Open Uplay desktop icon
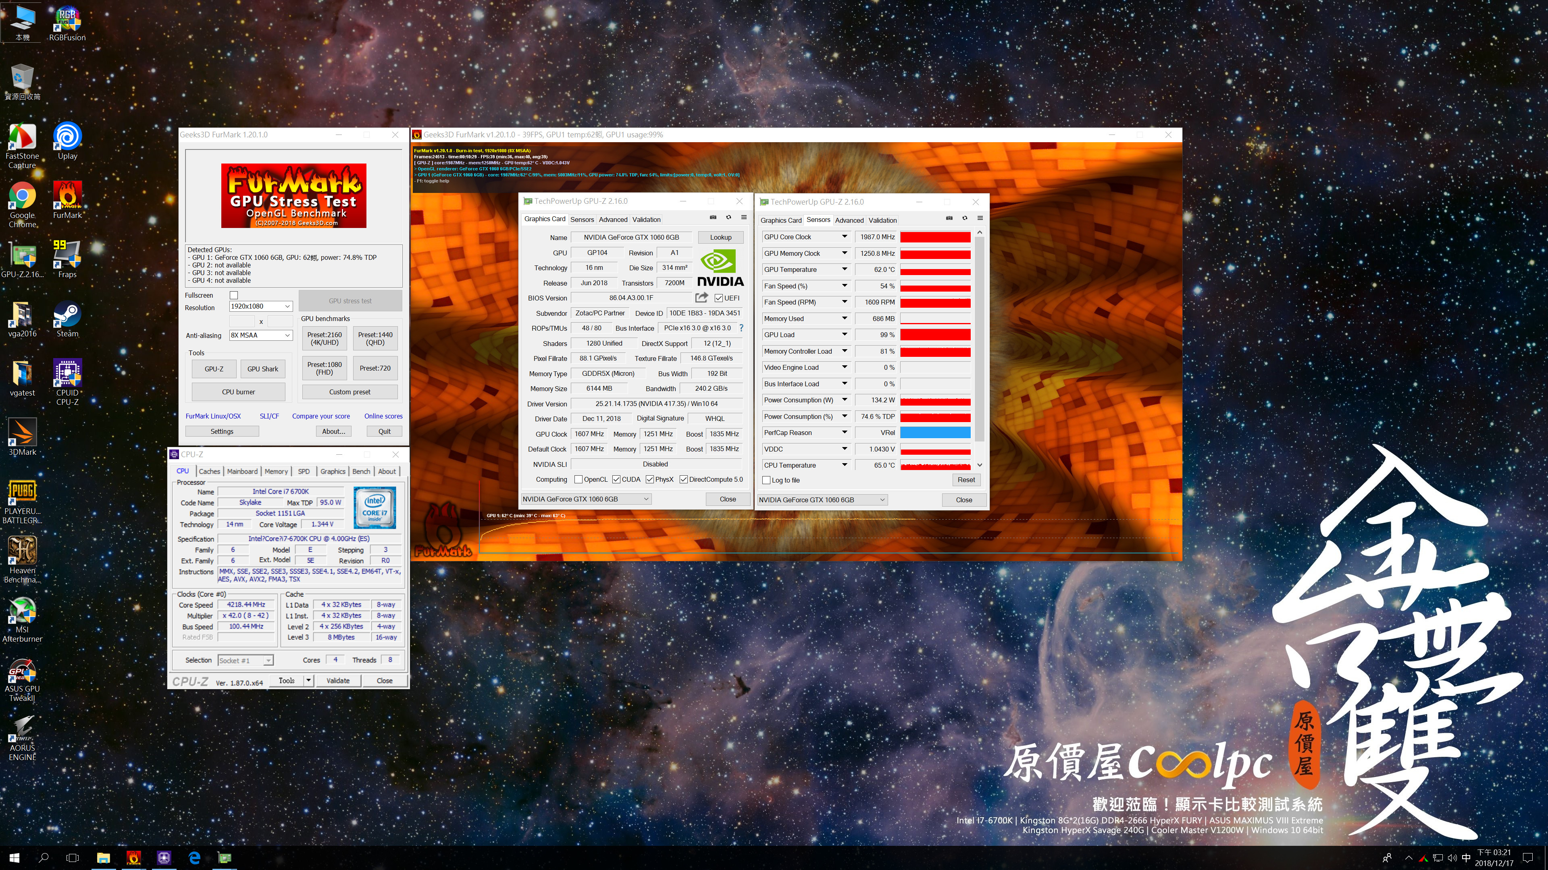Image resolution: width=1548 pixels, height=870 pixels. pos(67,141)
